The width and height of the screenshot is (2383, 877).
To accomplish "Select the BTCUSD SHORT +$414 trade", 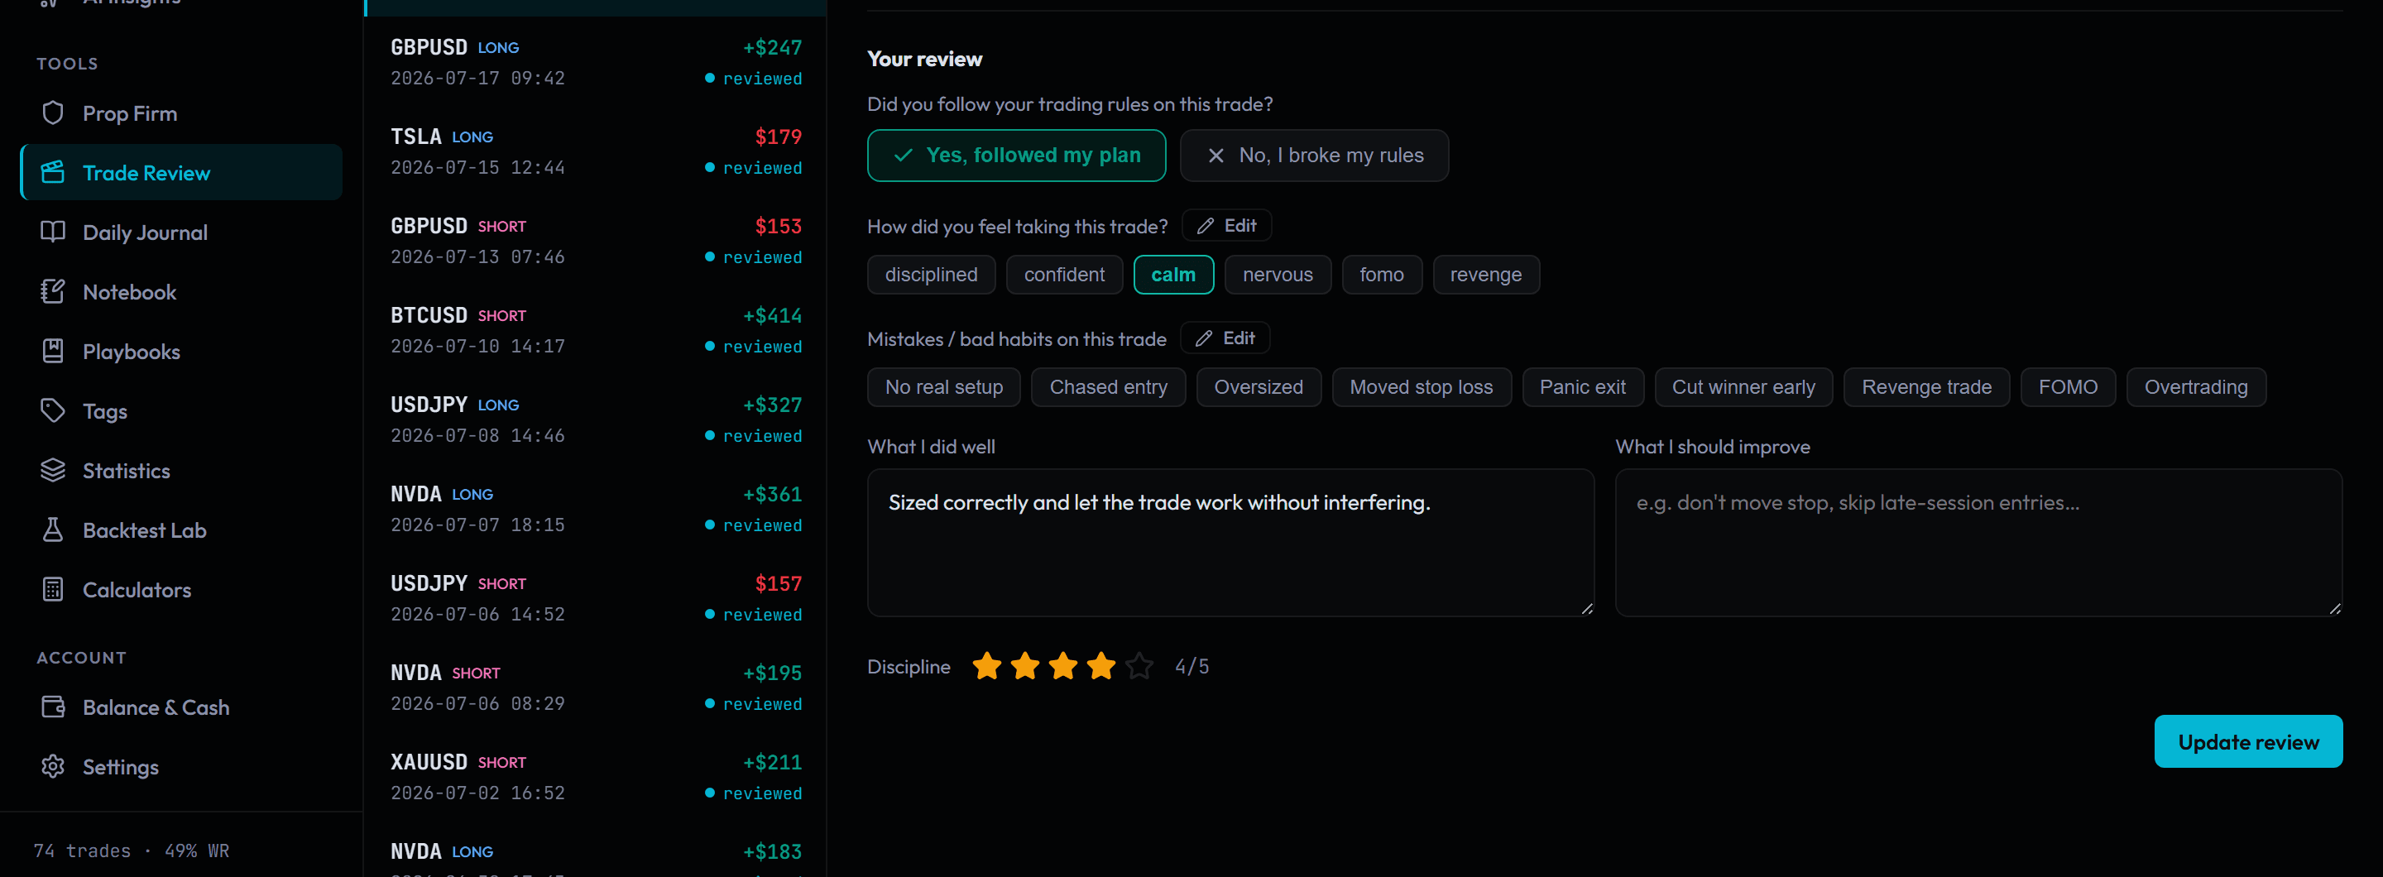I will tap(596, 330).
